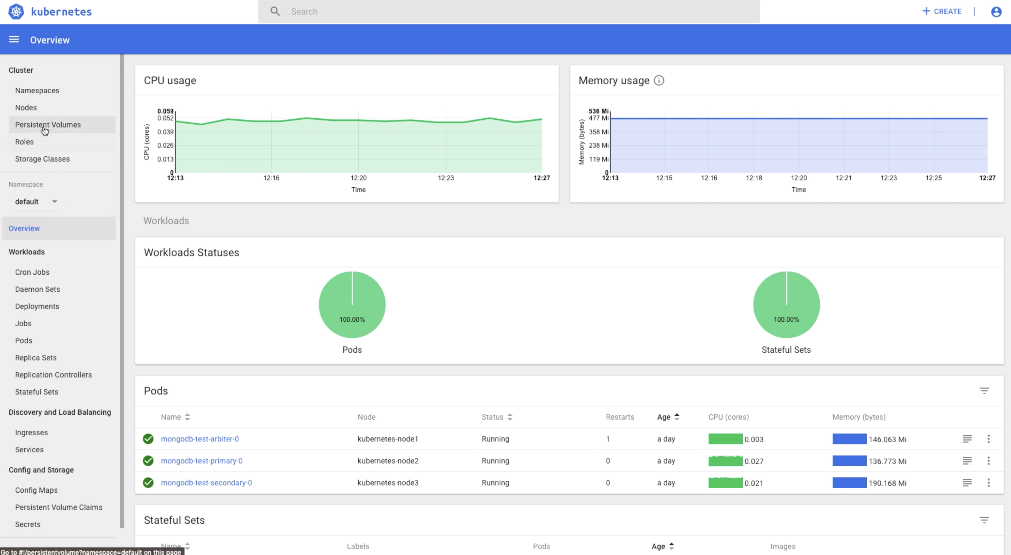Open the three-dot menu for mongodb-test-primary-0
1011x555 pixels.
coord(989,461)
